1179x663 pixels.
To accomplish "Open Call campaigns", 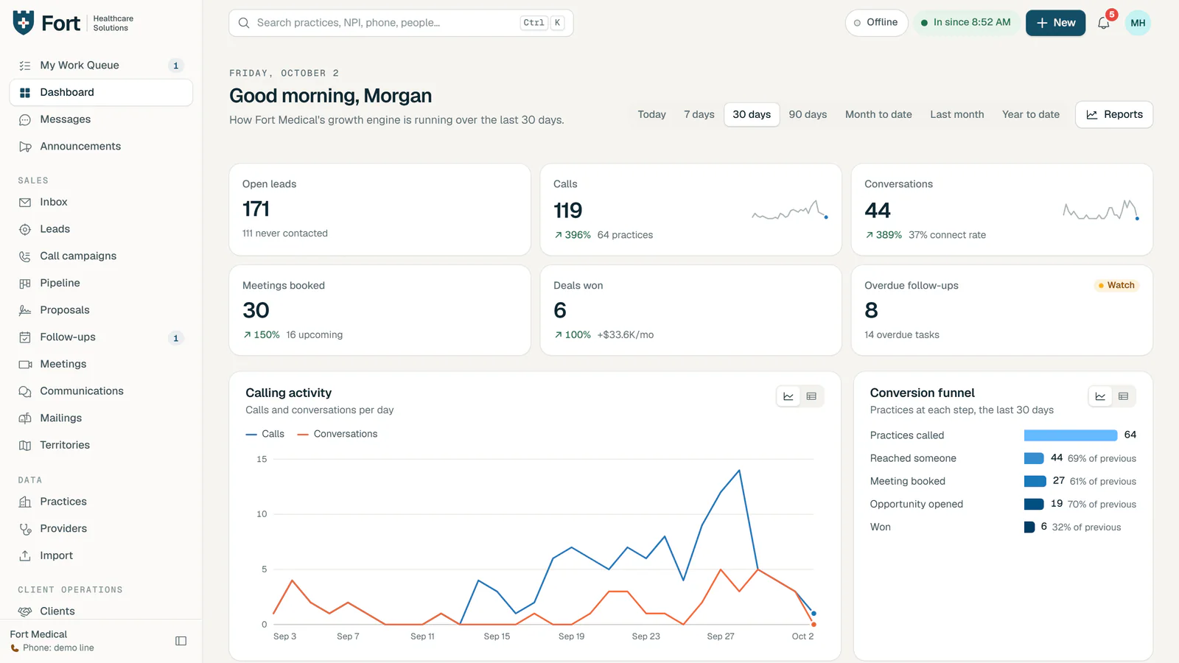I will point(101,256).
